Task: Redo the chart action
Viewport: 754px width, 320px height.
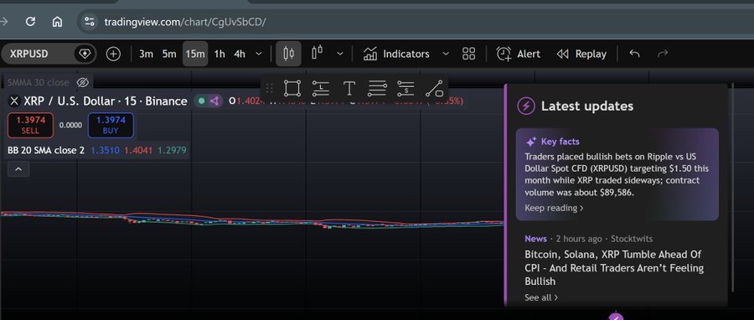Action: pos(663,54)
